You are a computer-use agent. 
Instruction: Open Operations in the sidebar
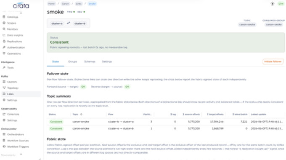coord(14,53)
